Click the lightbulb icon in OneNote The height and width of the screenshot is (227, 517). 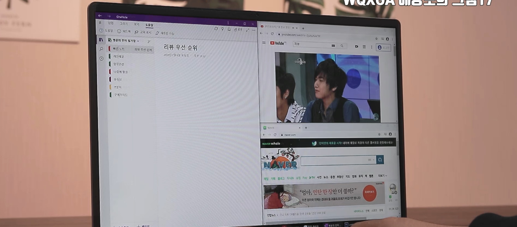(x=223, y=29)
